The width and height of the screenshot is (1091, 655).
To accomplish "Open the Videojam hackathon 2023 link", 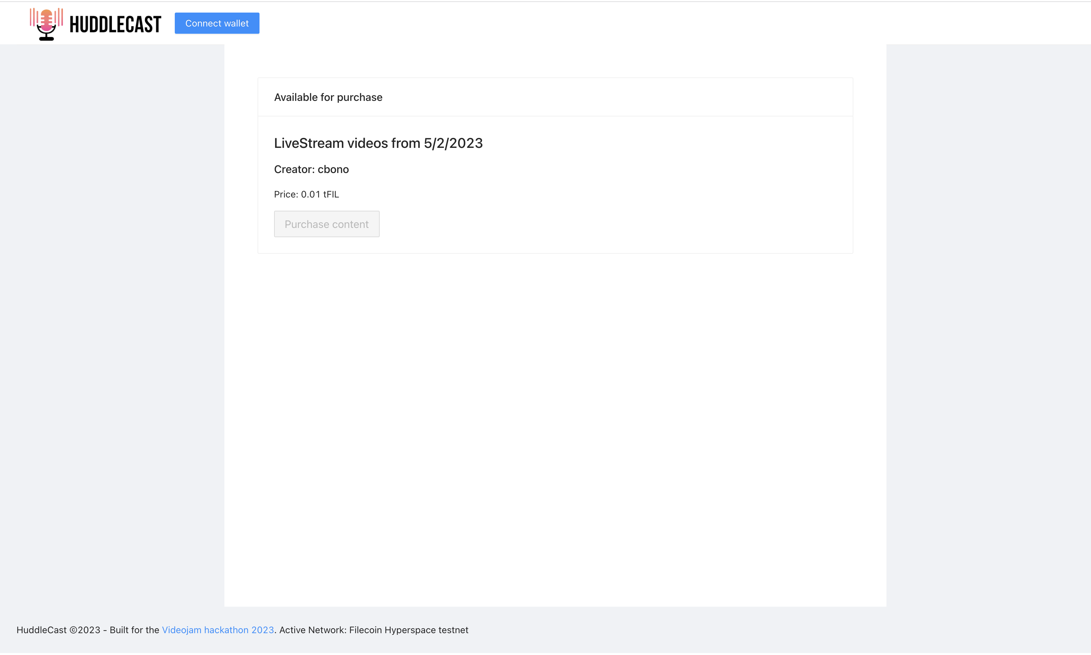I will point(218,630).
